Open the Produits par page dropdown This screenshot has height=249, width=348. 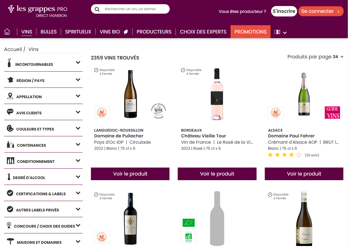pos(315,57)
